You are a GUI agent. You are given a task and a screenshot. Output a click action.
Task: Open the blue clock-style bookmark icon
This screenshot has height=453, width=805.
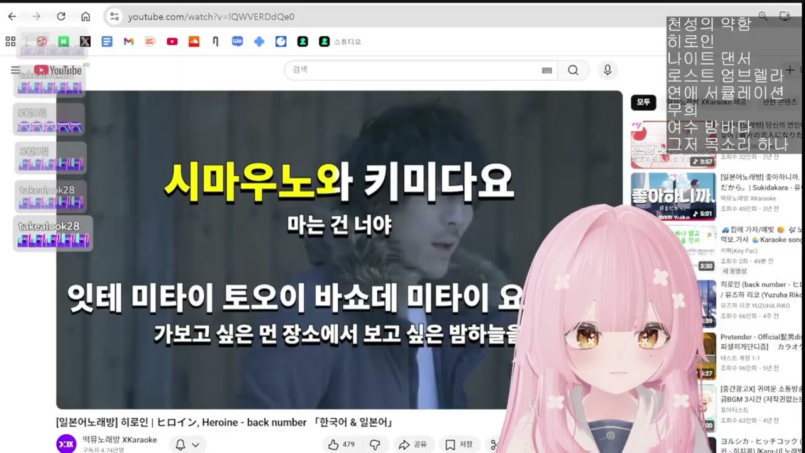[281, 42]
